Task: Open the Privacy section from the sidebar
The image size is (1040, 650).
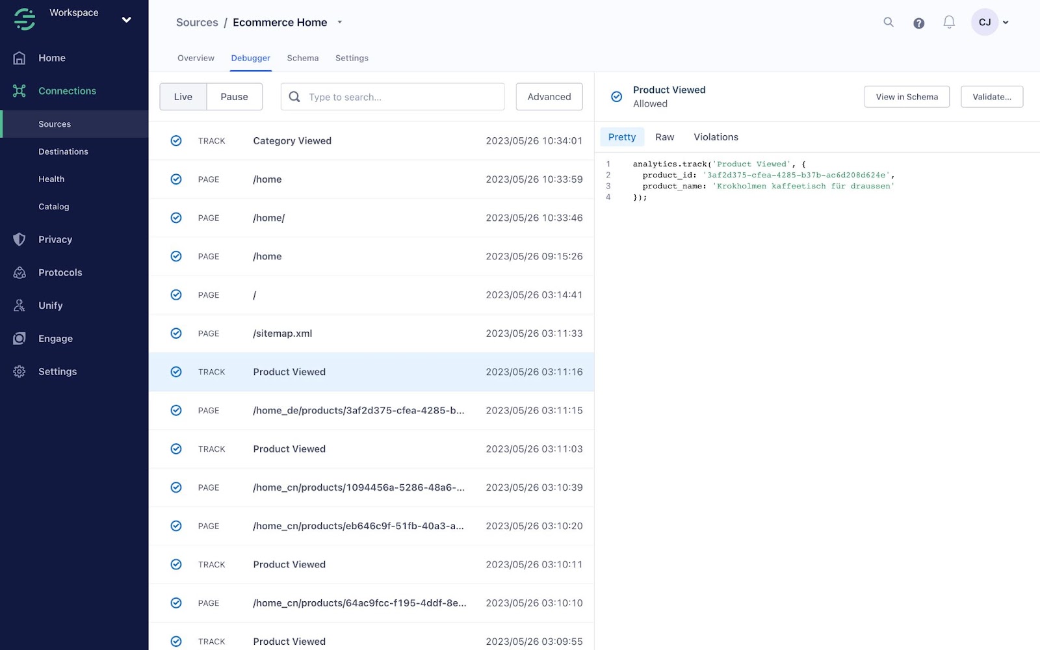Action: click(55, 239)
